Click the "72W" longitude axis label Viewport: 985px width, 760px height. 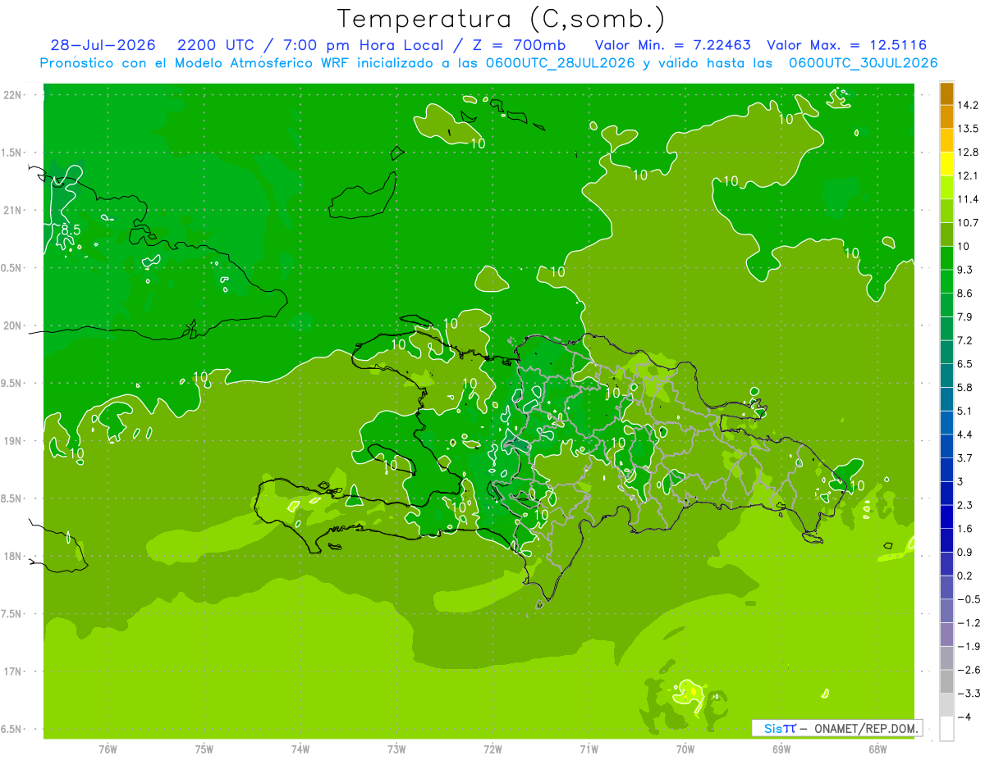(x=492, y=749)
